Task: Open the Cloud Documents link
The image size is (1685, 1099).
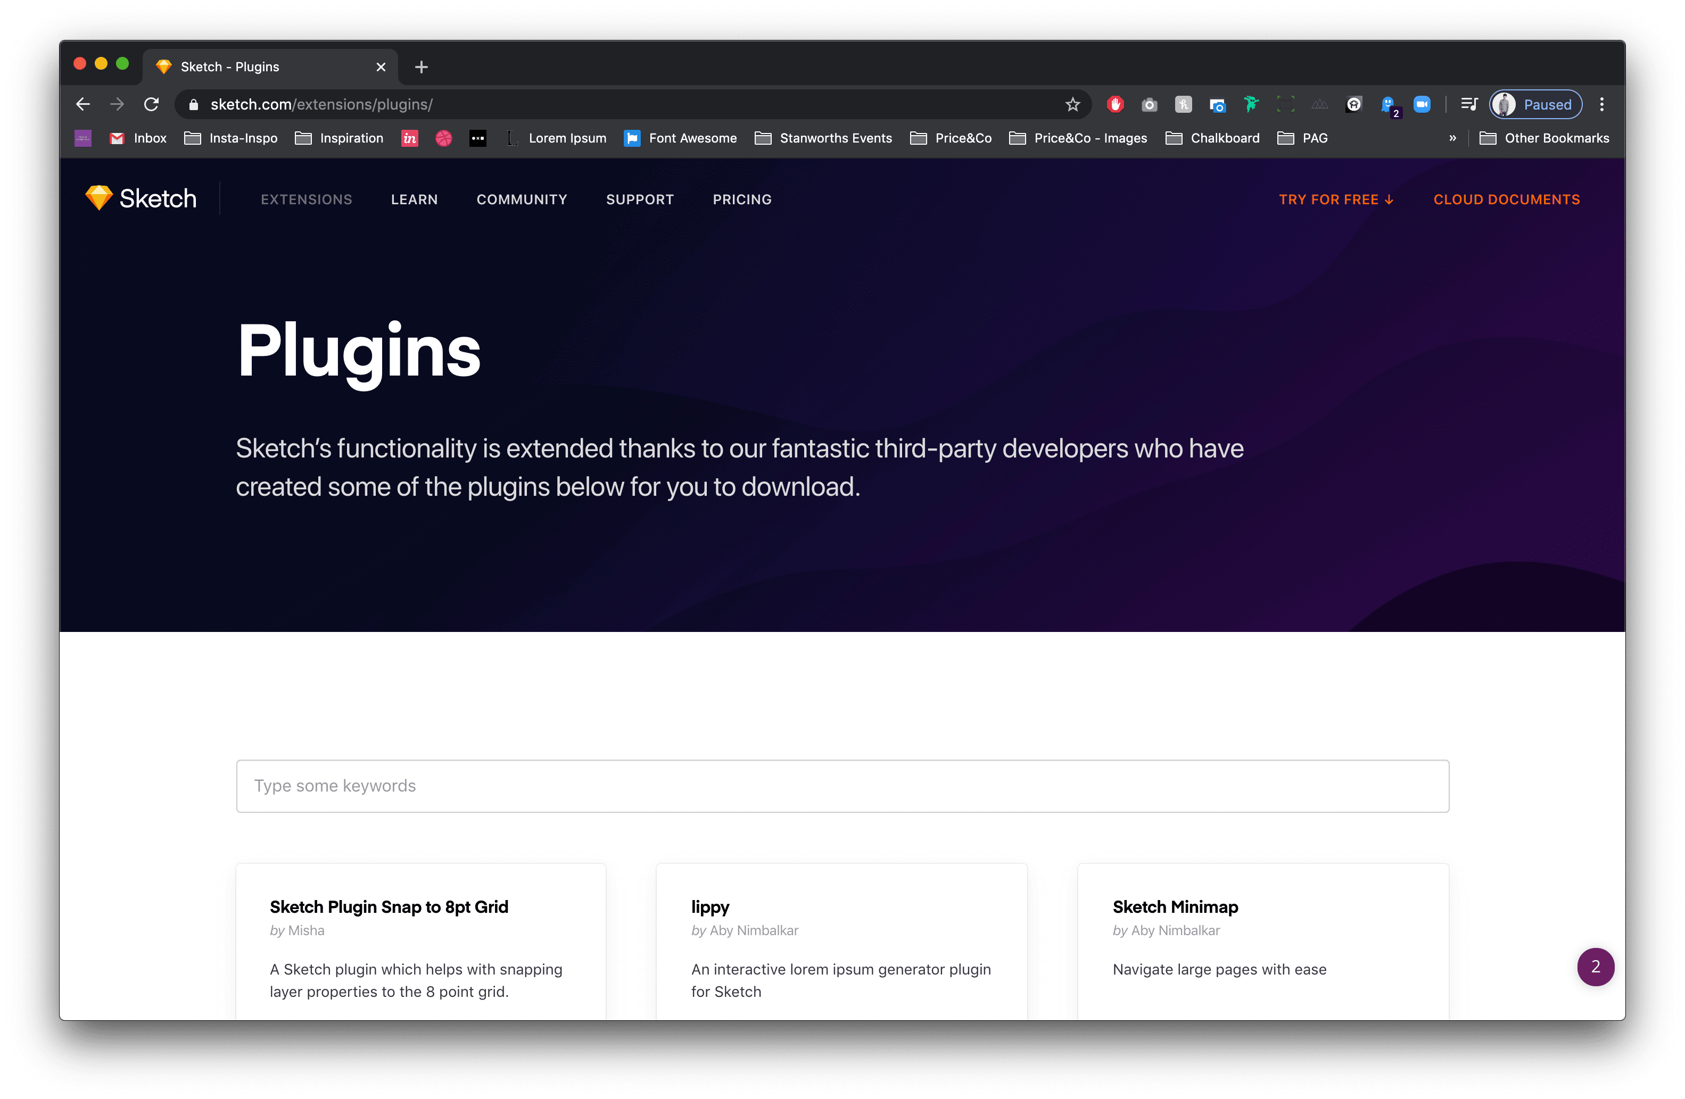Action: coord(1506,199)
